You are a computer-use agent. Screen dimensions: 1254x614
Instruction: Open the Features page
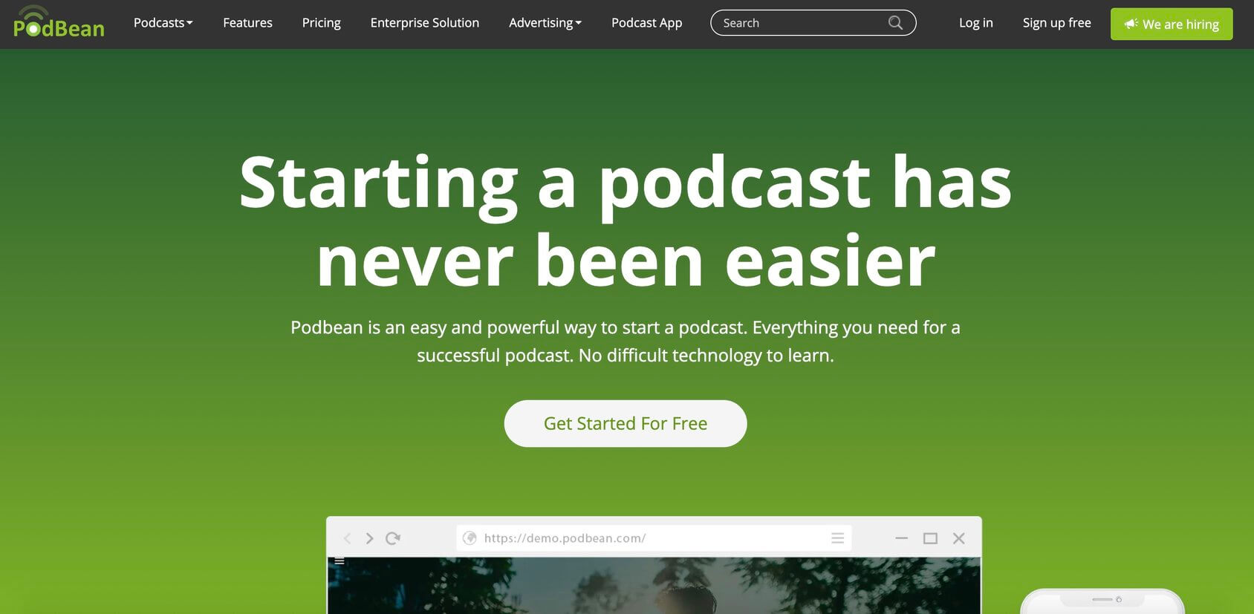pyautogui.click(x=247, y=23)
